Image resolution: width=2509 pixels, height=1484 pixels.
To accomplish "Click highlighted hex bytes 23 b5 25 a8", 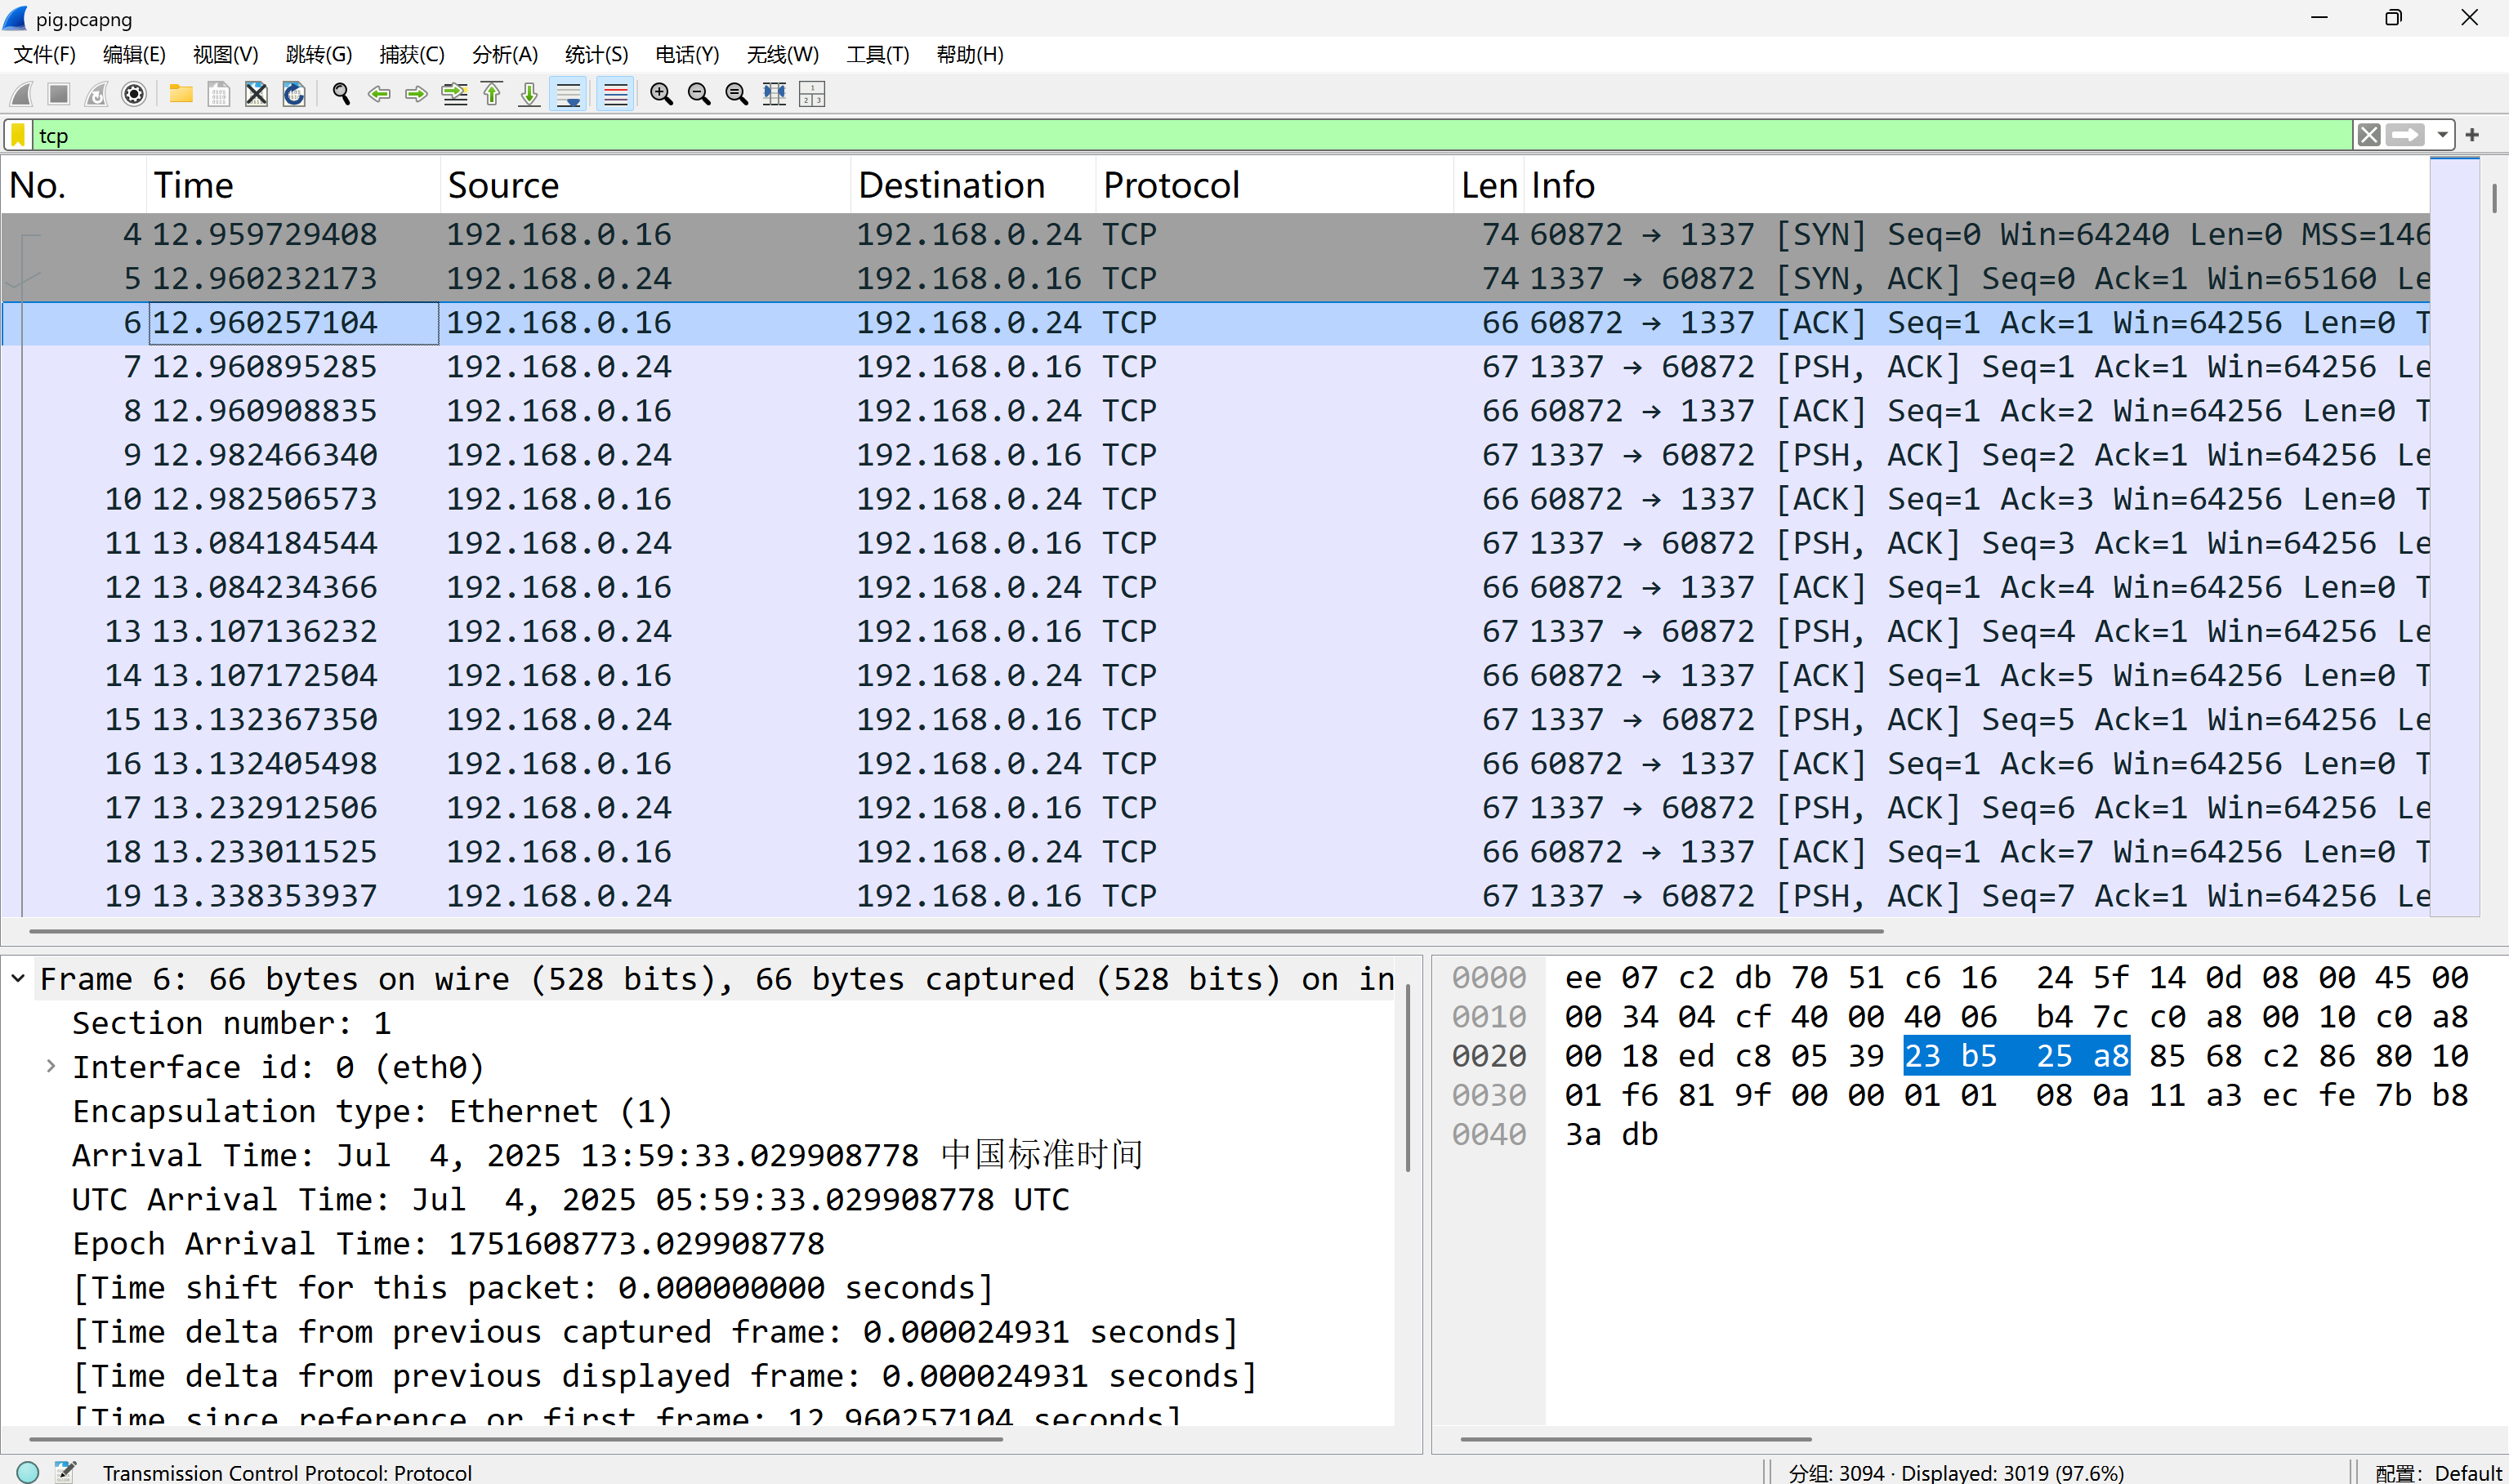I will tap(2016, 1056).
